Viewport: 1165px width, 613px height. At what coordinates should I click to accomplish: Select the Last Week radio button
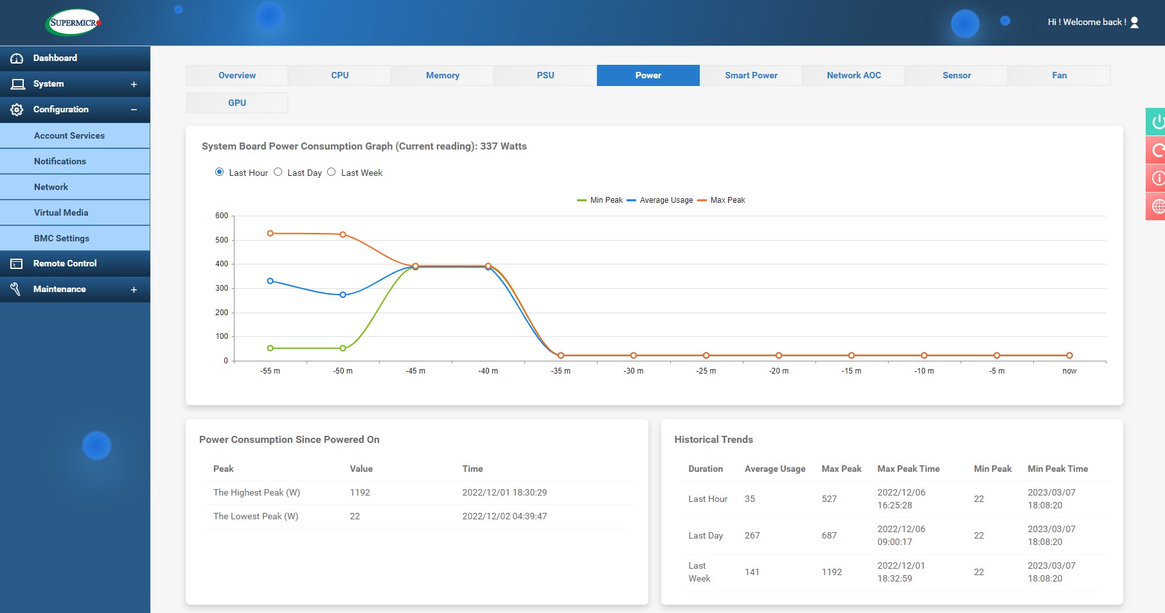point(332,172)
